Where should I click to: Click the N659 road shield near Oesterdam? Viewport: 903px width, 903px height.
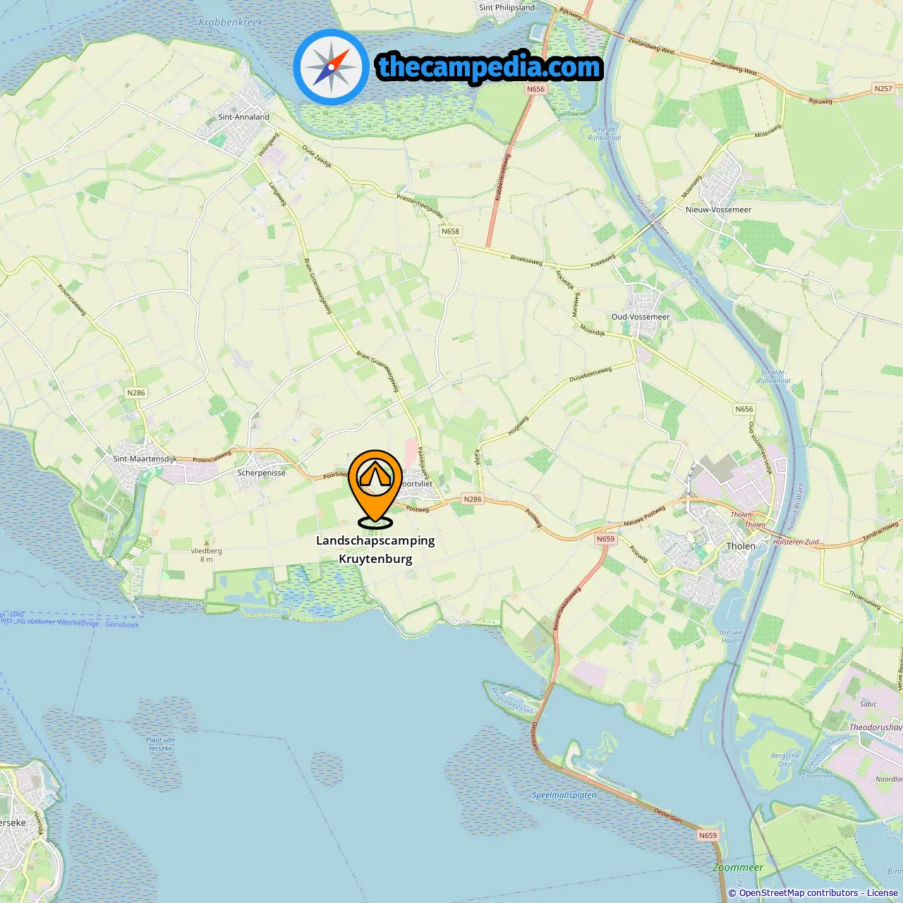(x=708, y=835)
